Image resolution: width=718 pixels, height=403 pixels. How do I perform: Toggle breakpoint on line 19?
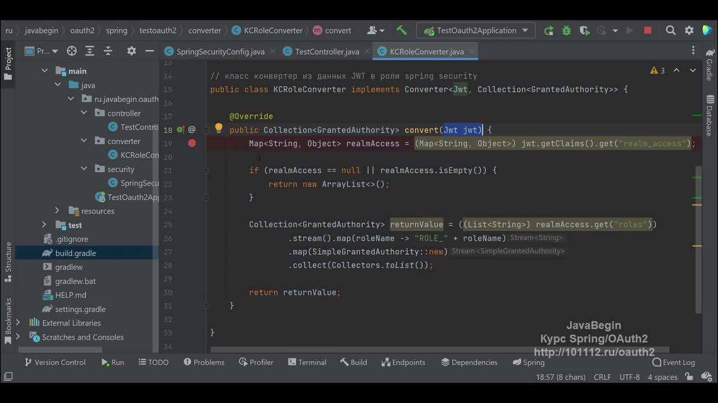(x=192, y=143)
